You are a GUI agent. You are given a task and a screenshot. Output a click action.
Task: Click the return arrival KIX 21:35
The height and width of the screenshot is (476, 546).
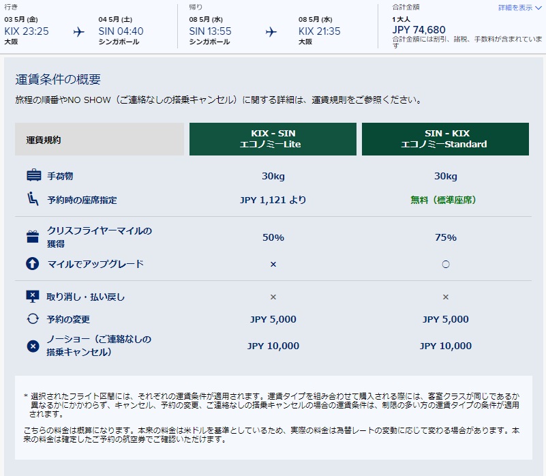tap(319, 31)
